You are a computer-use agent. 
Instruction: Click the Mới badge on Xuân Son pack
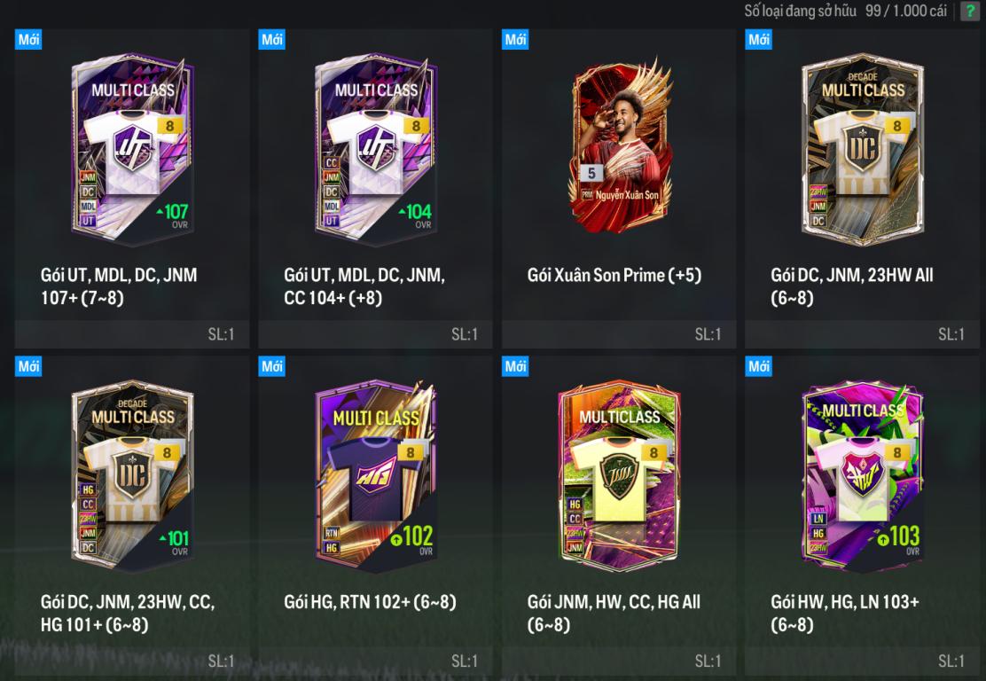click(x=515, y=40)
